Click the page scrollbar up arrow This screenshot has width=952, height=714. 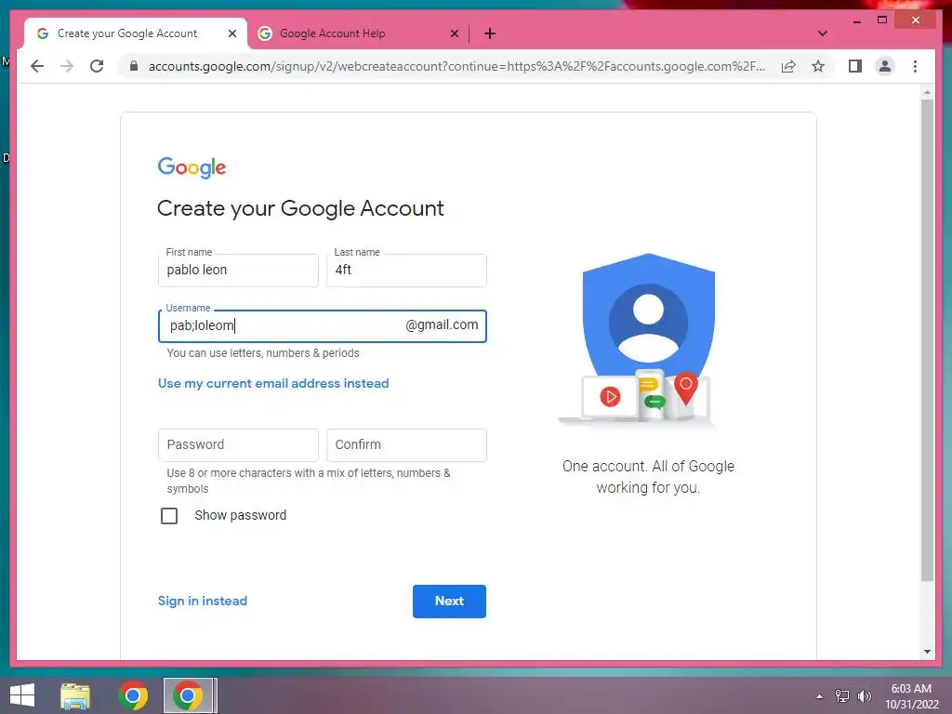pyautogui.click(x=927, y=92)
